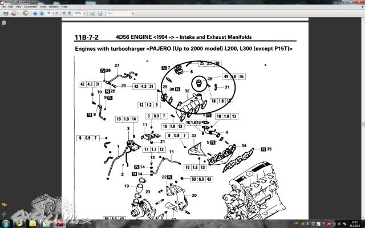Click the volume speaker tray icon
Image resolution: width=365 pixels, height=228 pixels.
[x=340, y=224]
